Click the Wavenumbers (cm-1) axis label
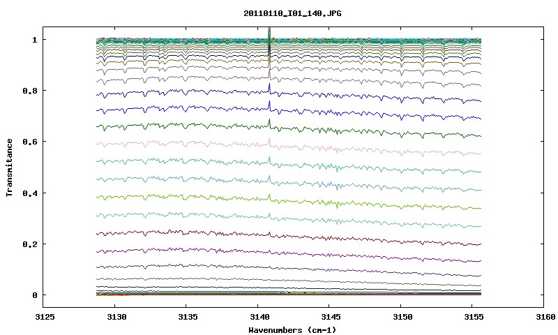558x335 pixels. point(292,330)
